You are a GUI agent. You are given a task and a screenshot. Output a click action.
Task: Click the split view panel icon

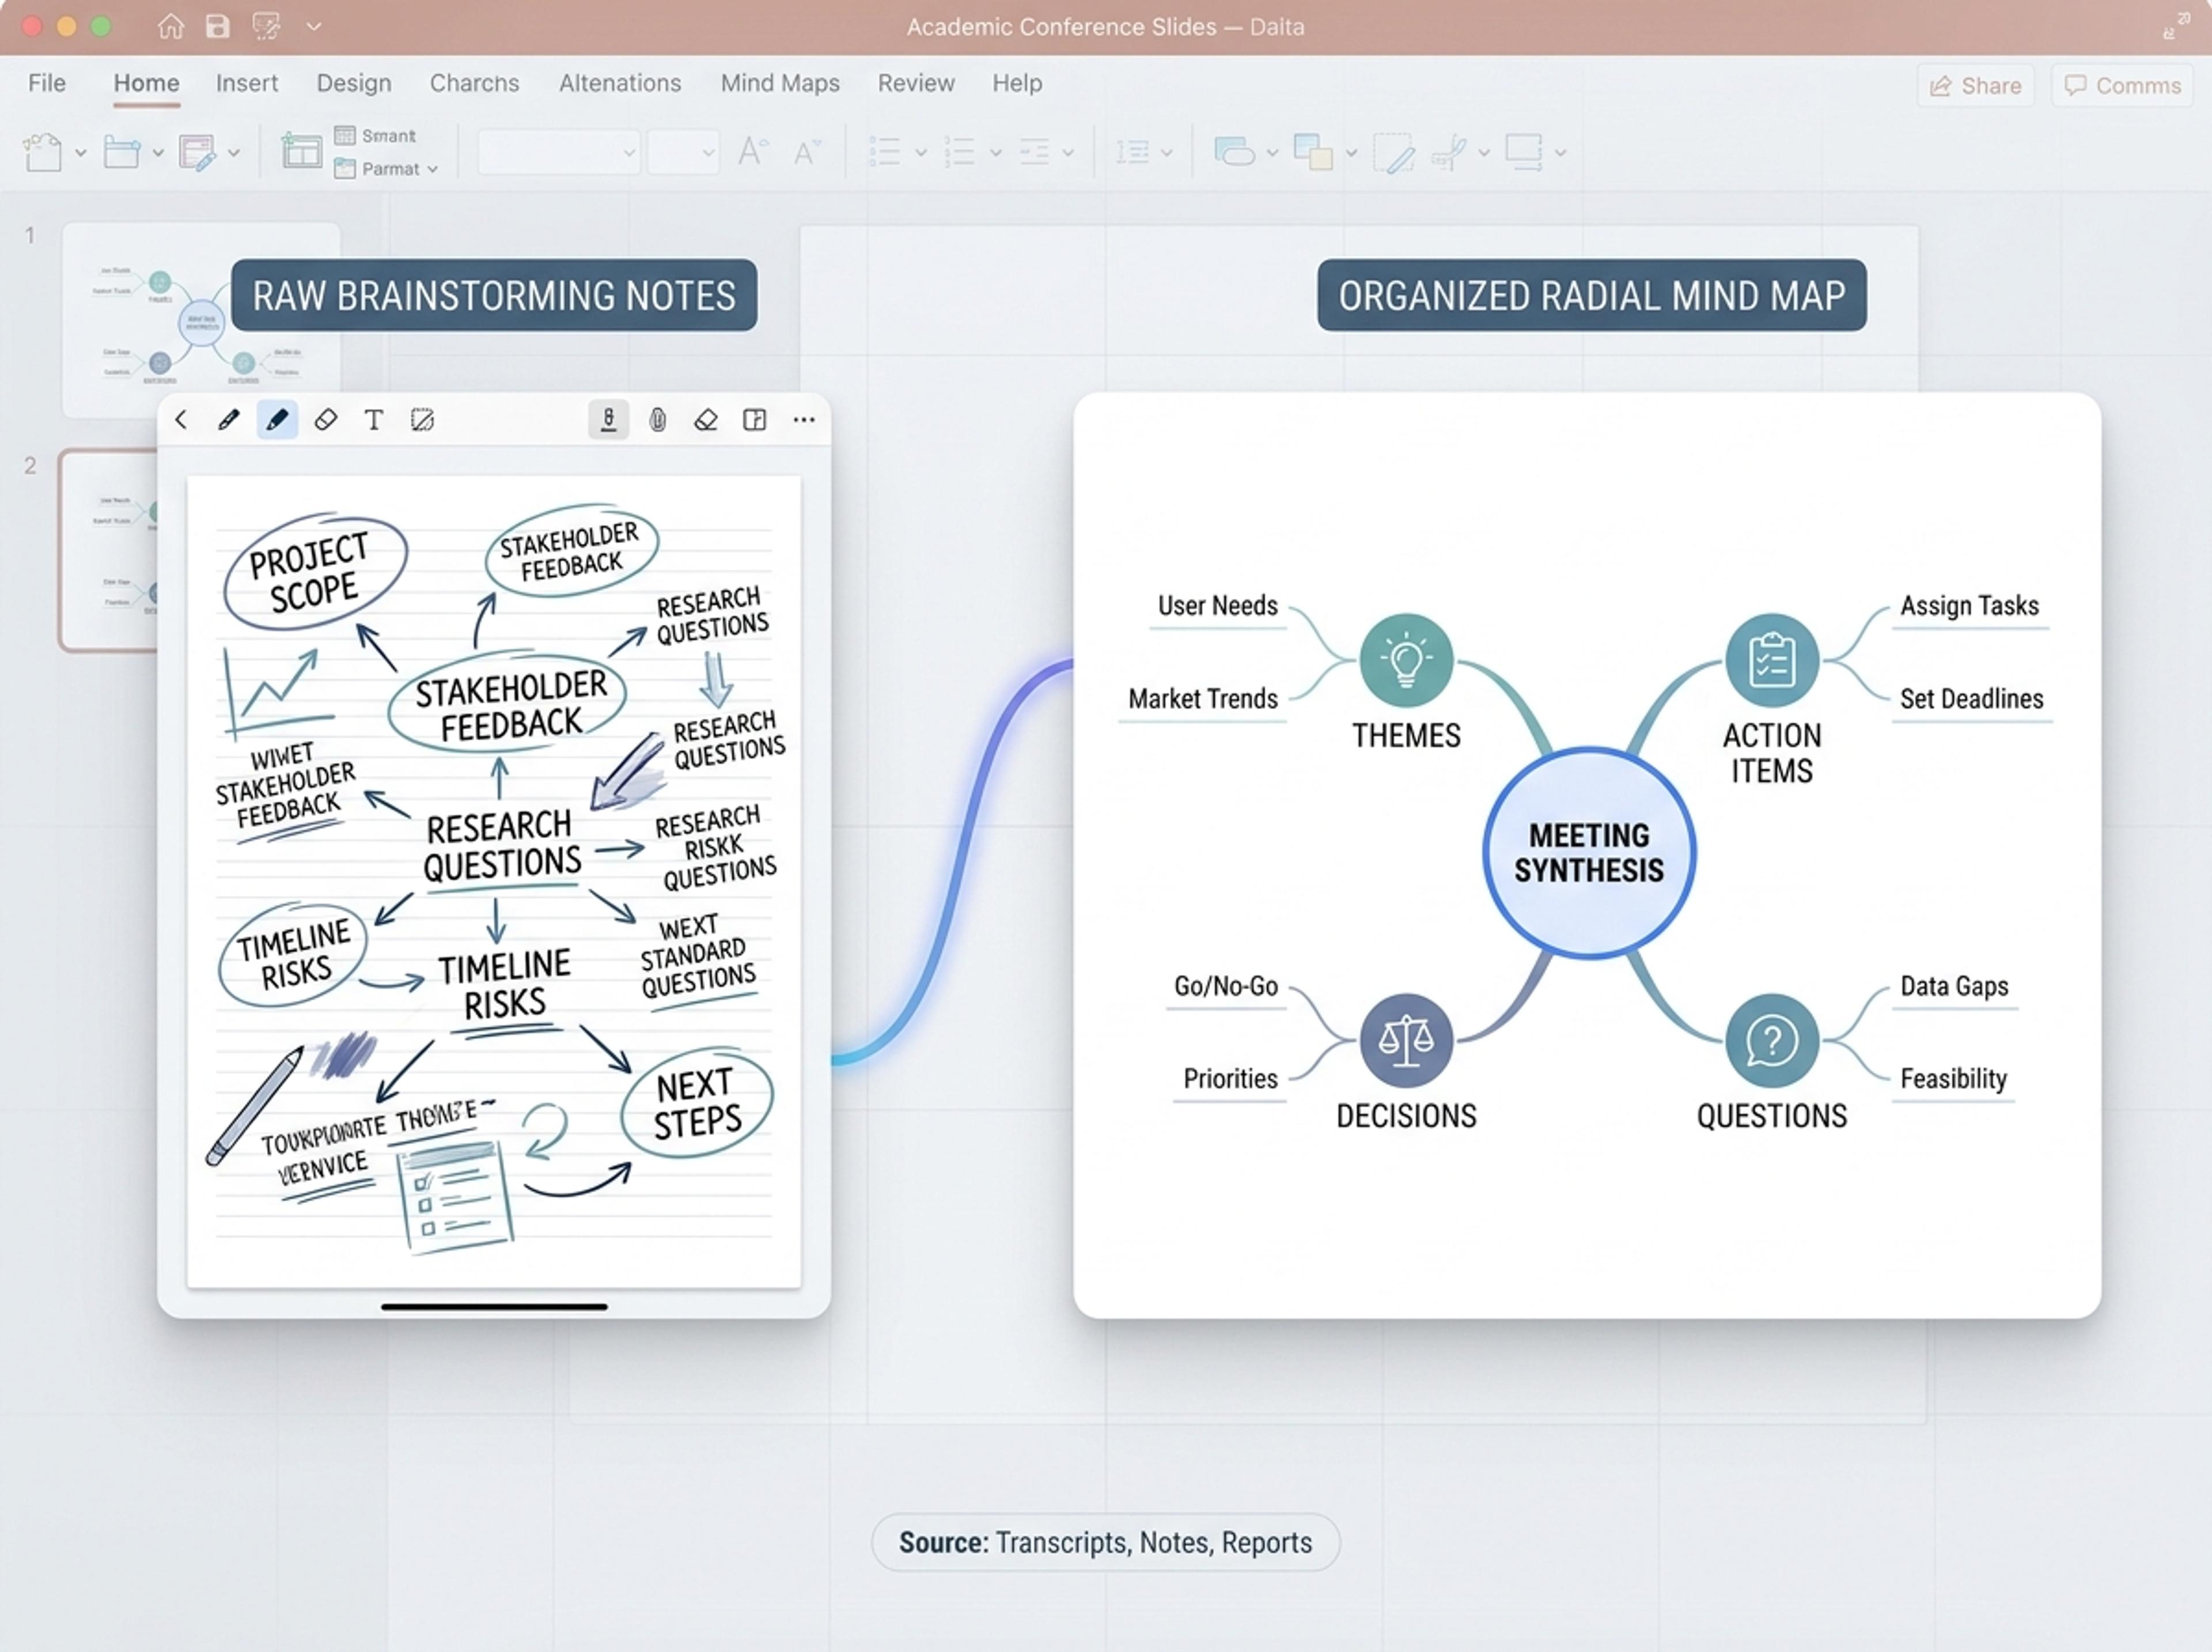coord(755,420)
